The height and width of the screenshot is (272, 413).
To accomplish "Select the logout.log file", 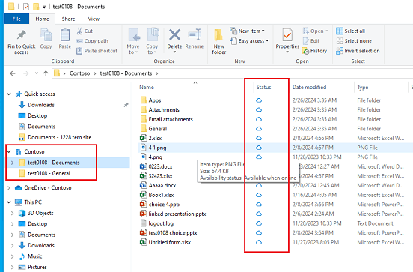I will pyautogui.click(x=157, y=223).
